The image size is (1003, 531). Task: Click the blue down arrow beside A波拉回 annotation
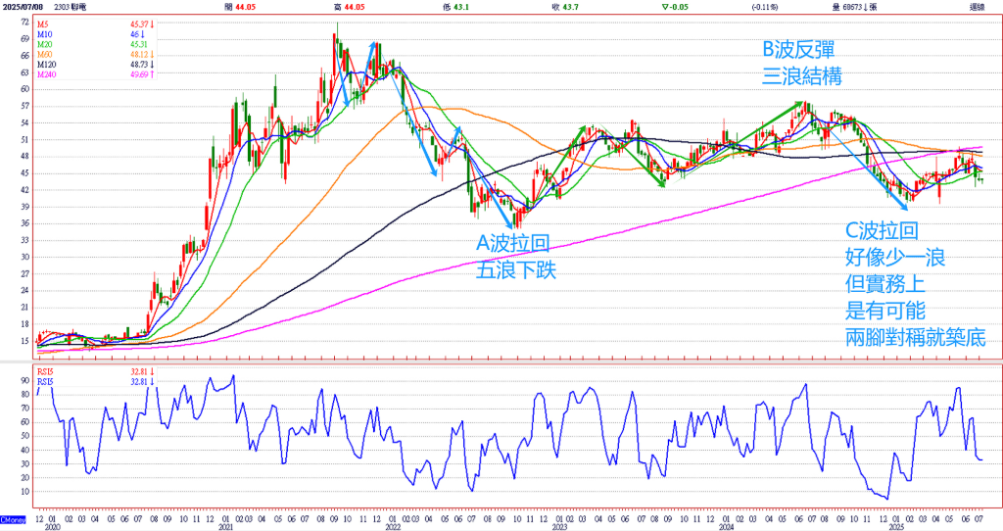(x=511, y=212)
